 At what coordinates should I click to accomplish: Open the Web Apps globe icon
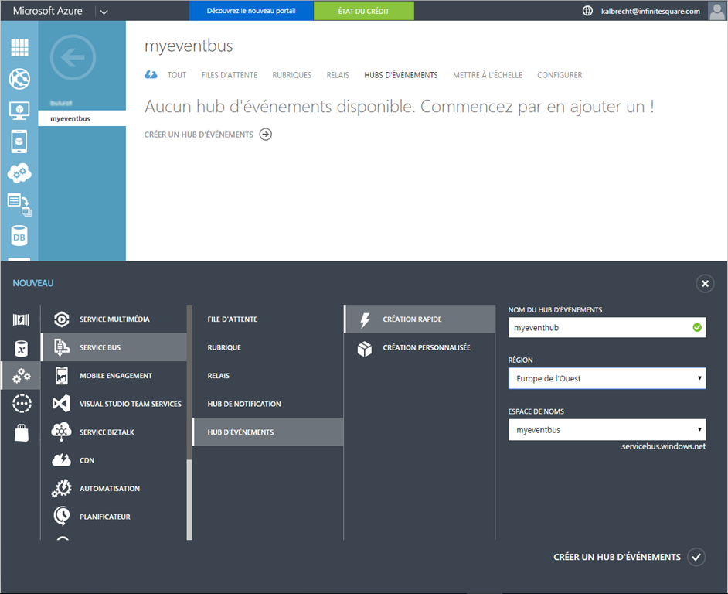coord(19,79)
